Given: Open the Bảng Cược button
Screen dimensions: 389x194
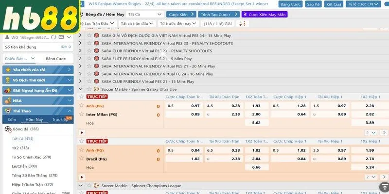Looking at the screenshot, I should (290, 4).
